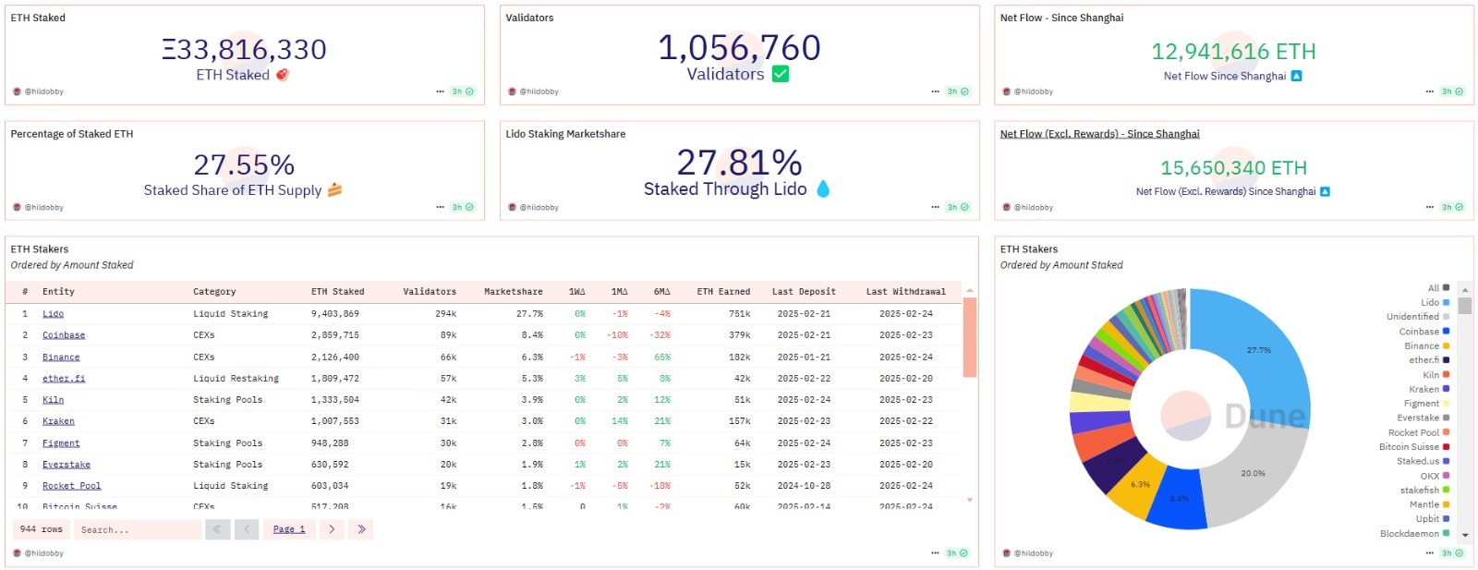
Task: Click 3h refresh badge on ETH Stakers table card
Action: pos(958,553)
